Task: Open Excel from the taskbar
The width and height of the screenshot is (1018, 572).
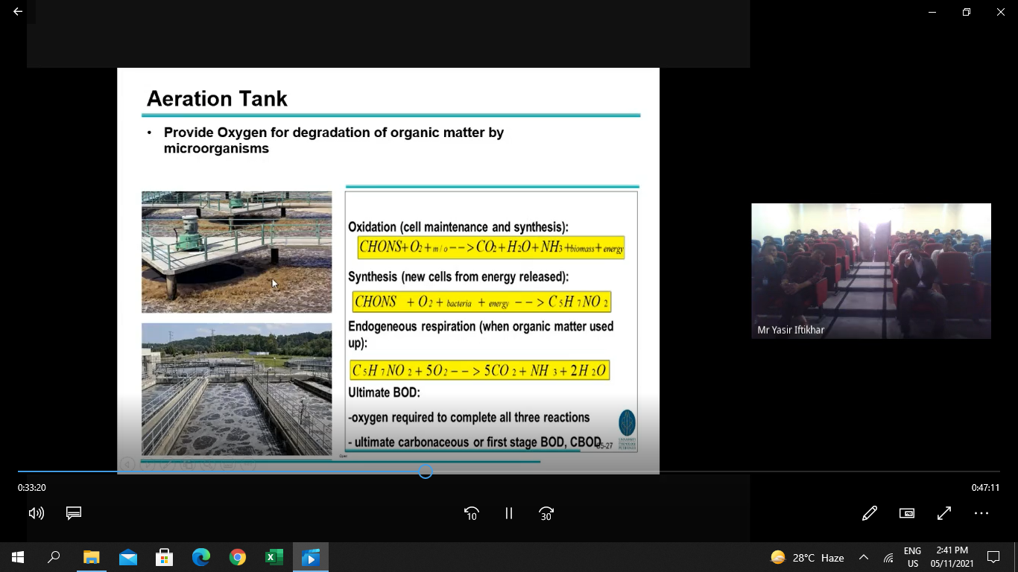Action: pyautogui.click(x=274, y=557)
